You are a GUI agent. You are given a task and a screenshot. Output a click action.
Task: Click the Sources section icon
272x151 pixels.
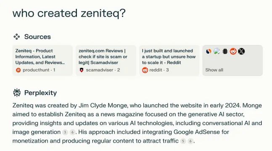pyautogui.click(x=17, y=36)
